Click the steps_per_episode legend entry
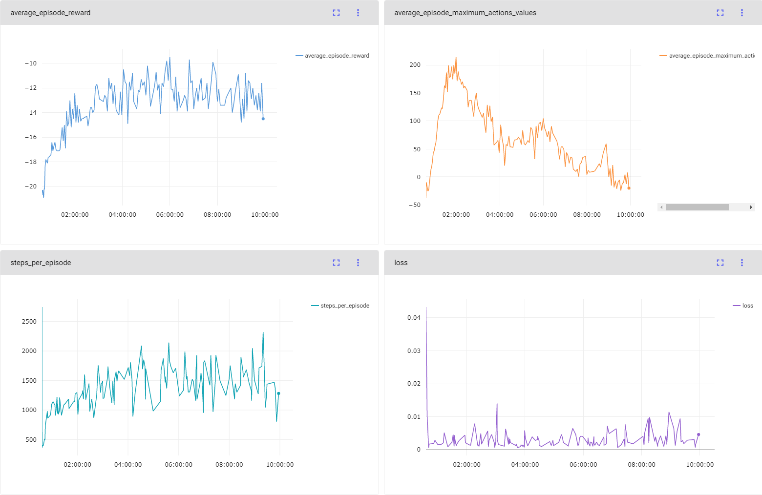This screenshot has width=762, height=495. [x=340, y=306]
